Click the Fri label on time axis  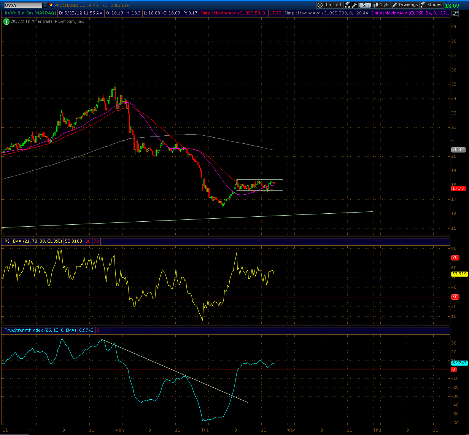click(x=32, y=430)
